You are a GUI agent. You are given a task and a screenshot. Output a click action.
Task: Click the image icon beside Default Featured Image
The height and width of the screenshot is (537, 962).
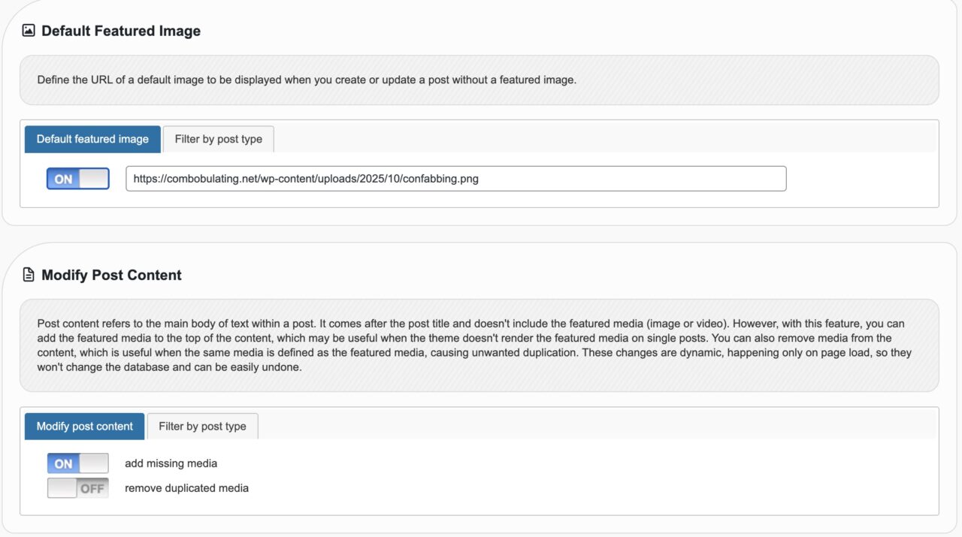(29, 31)
